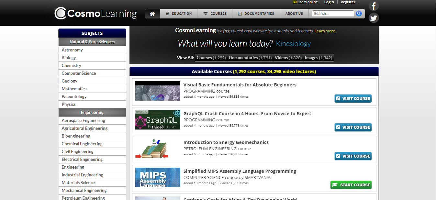Select Materials Science subject
The image size is (436, 200).
point(92,183)
